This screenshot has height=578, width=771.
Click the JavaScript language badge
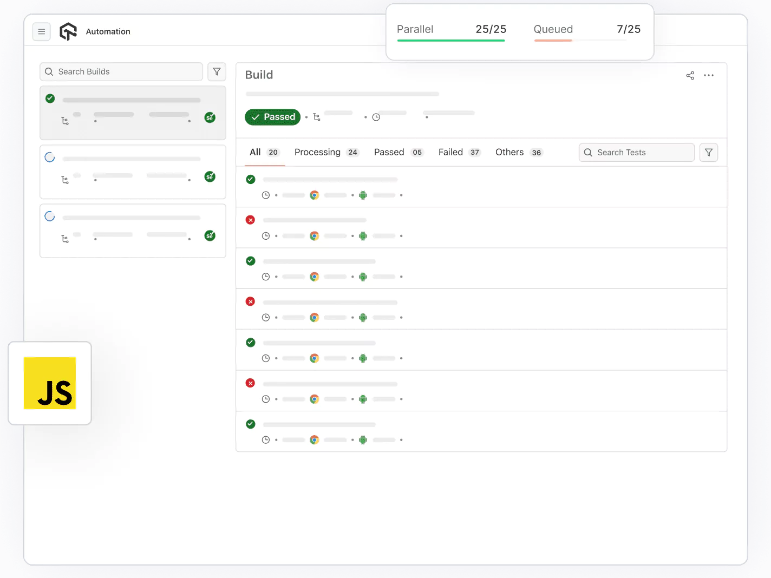[49, 383]
